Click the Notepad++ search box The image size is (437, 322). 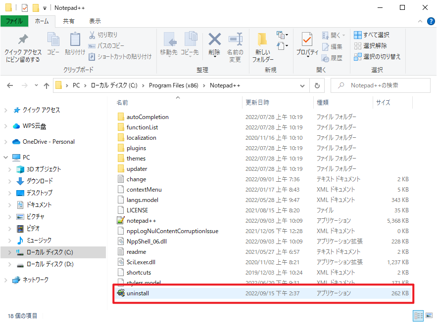(381, 85)
